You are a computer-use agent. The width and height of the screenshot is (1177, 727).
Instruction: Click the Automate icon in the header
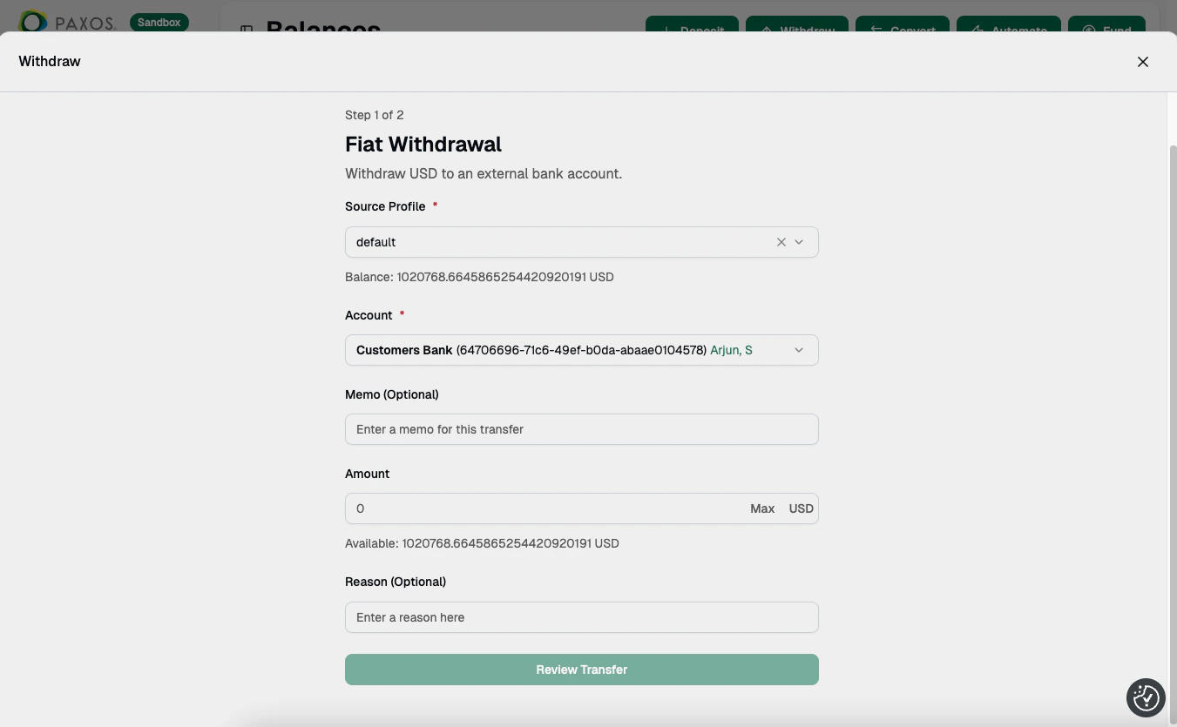[x=977, y=30]
